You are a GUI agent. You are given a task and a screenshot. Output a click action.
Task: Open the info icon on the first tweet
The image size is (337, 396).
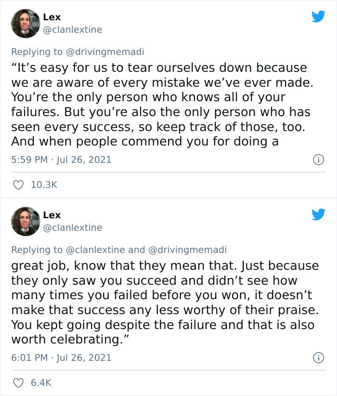319,159
